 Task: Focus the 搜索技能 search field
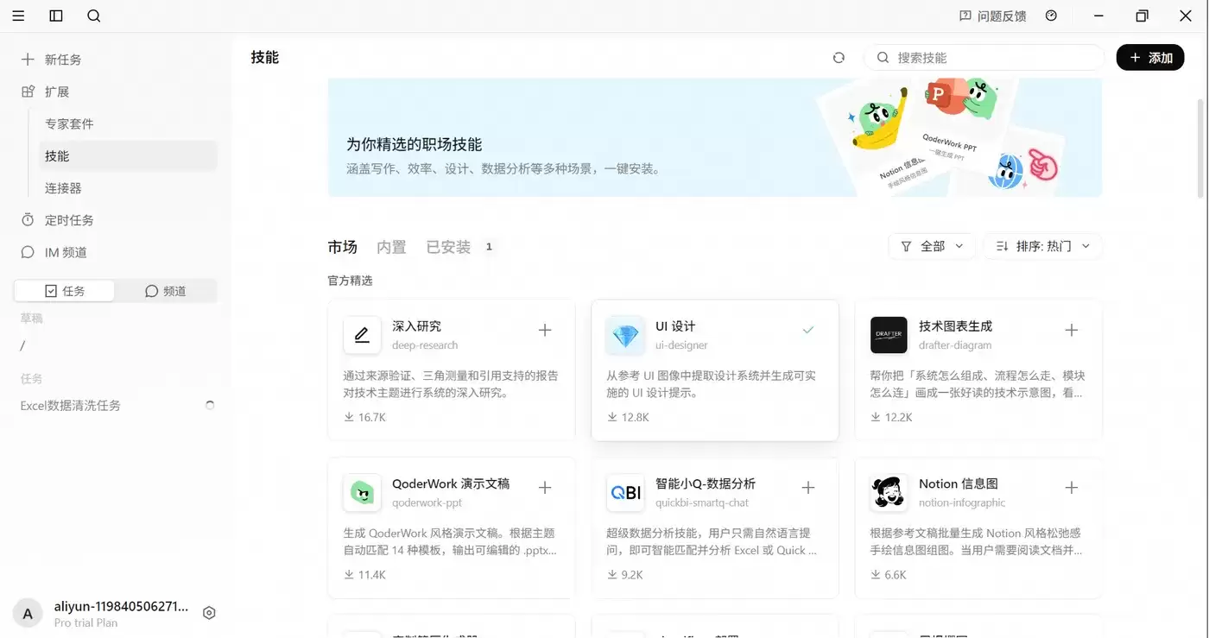pos(984,58)
